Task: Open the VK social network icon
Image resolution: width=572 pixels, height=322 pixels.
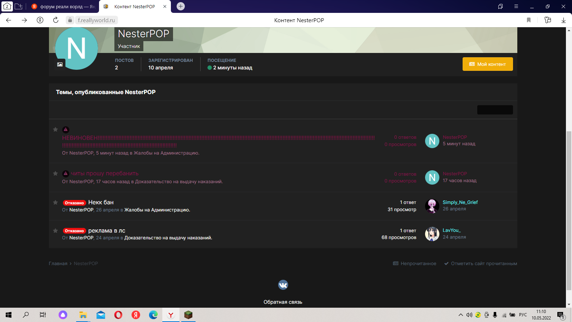Action: point(283,285)
